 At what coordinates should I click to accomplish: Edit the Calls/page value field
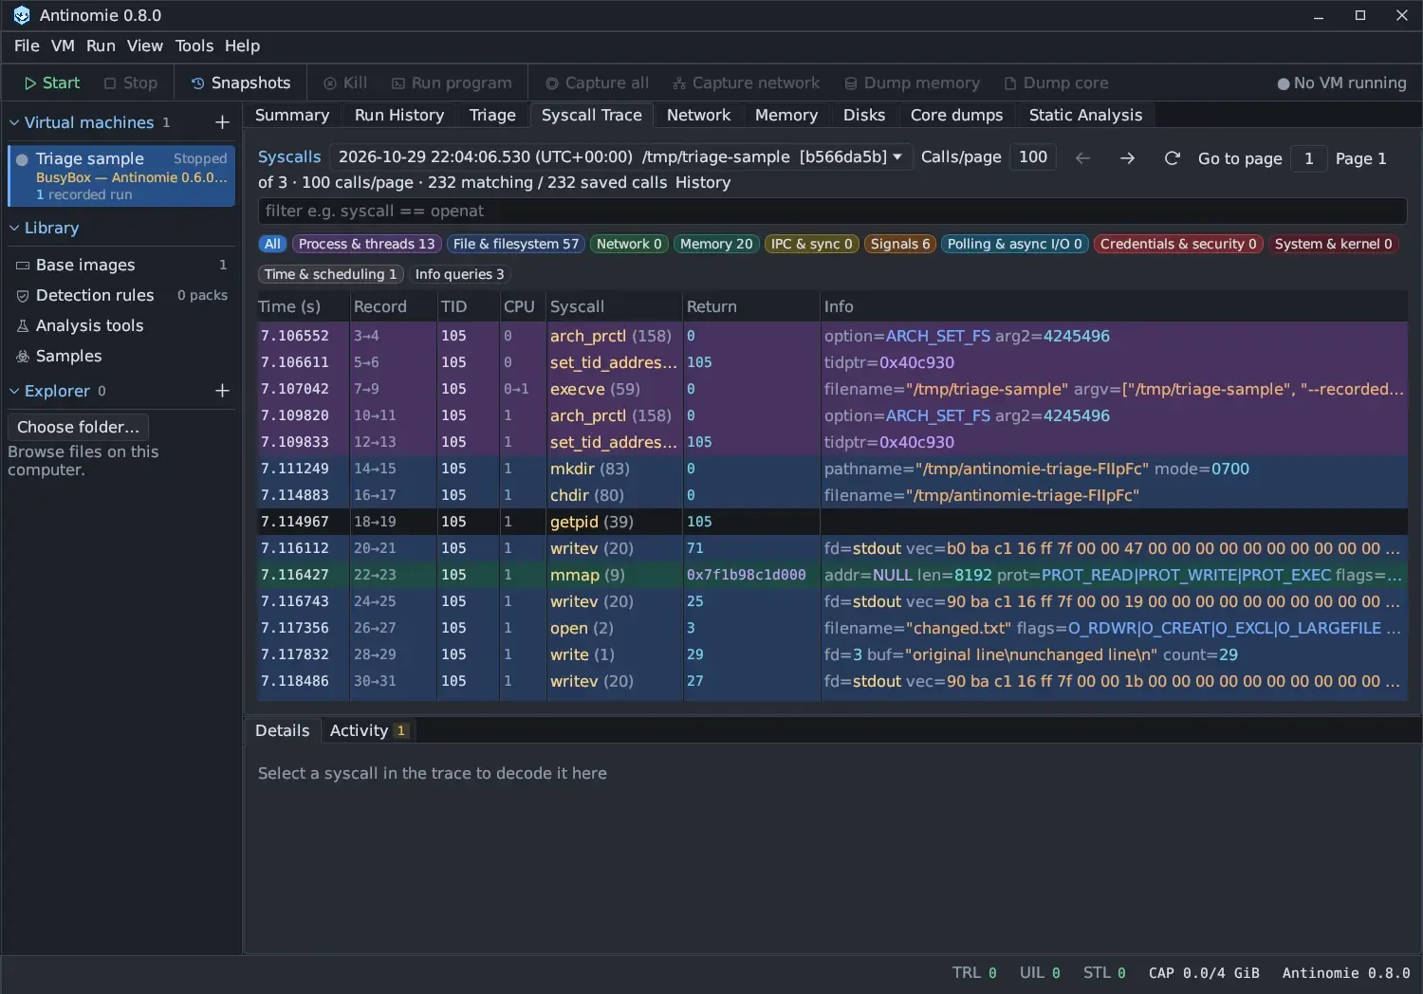(x=1033, y=157)
